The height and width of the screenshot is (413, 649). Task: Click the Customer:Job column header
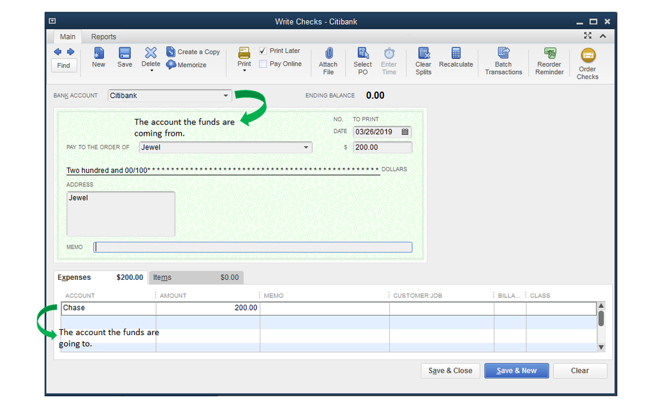tap(418, 295)
